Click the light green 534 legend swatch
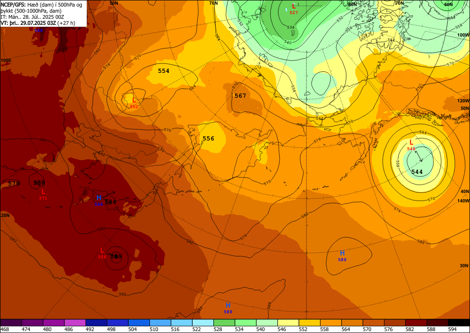 pyautogui.click(x=245, y=323)
